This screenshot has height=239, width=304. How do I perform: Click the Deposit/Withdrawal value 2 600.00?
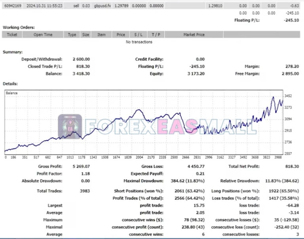coord(81,59)
